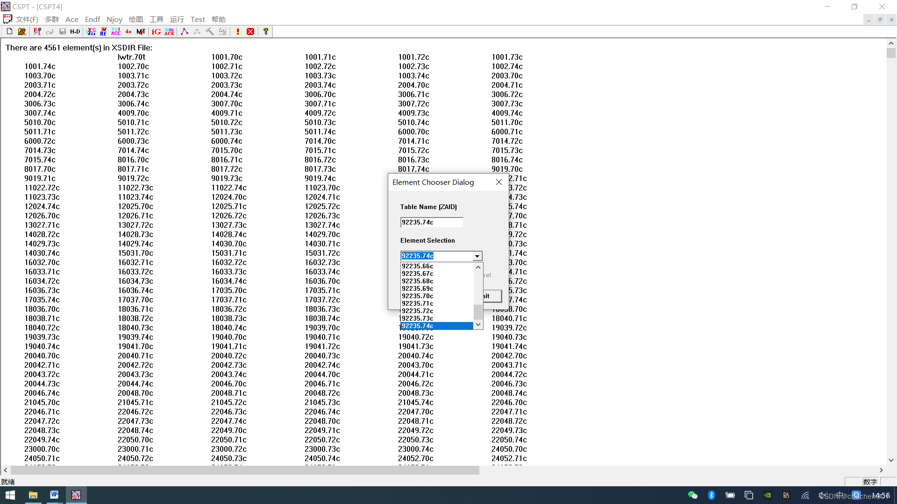Click the MT toolbar icon
Image resolution: width=897 pixels, height=504 pixels.
(x=141, y=31)
